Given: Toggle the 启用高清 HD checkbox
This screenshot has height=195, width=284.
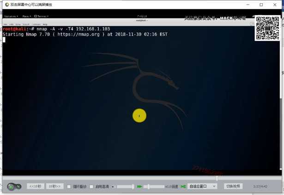Looking at the screenshot, I should pyautogui.click(x=91, y=187).
